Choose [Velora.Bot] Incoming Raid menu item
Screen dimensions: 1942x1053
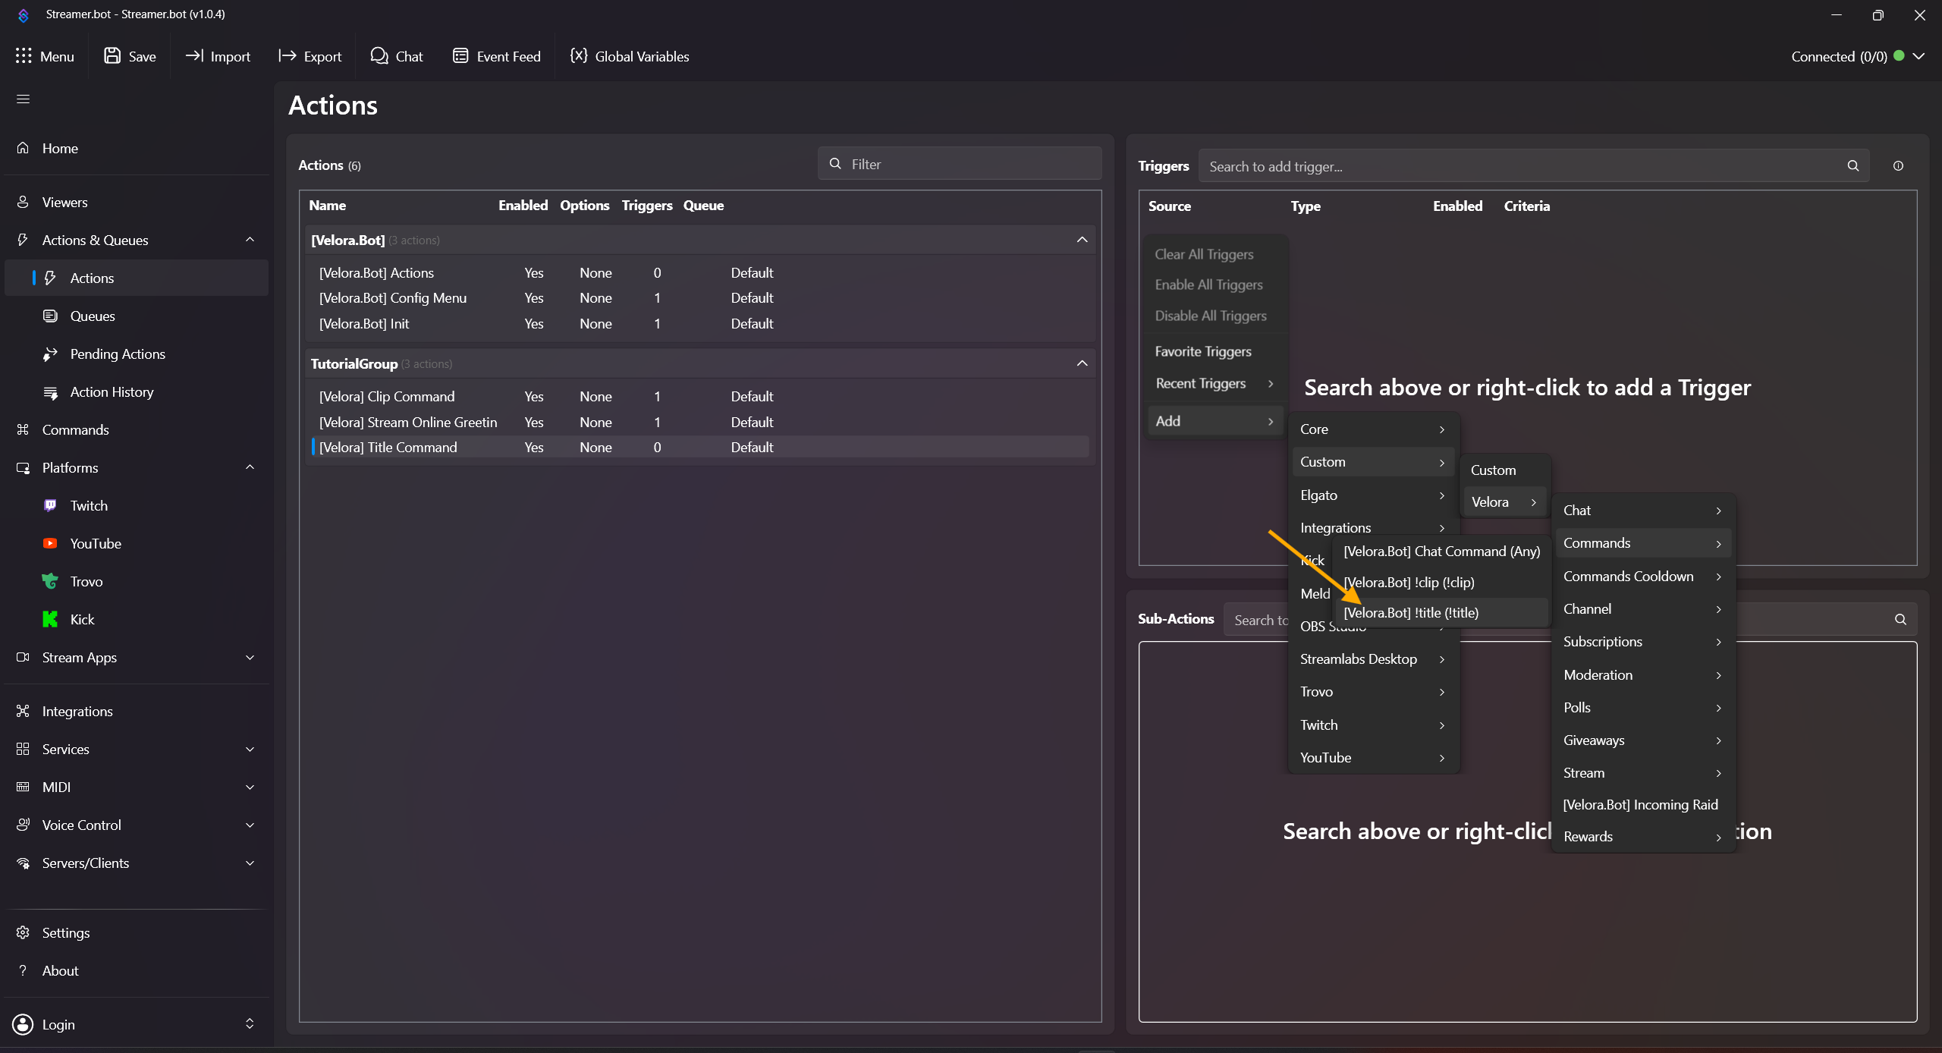point(1640,804)
